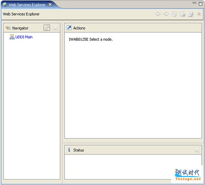Close the Web Services Explorer tab
The height and width of the screenshot is (185, 205).
coord(50,4)
